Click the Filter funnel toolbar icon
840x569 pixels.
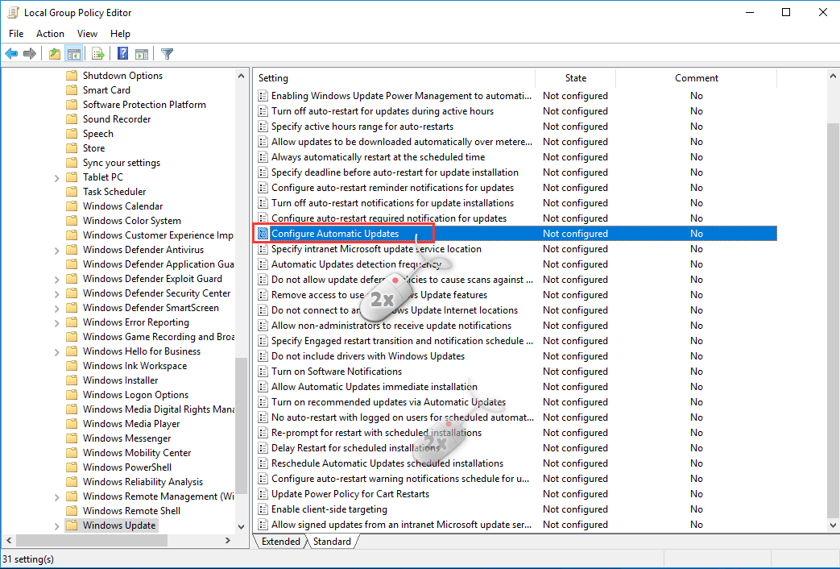pyautogui.click(x=167, y=54)
